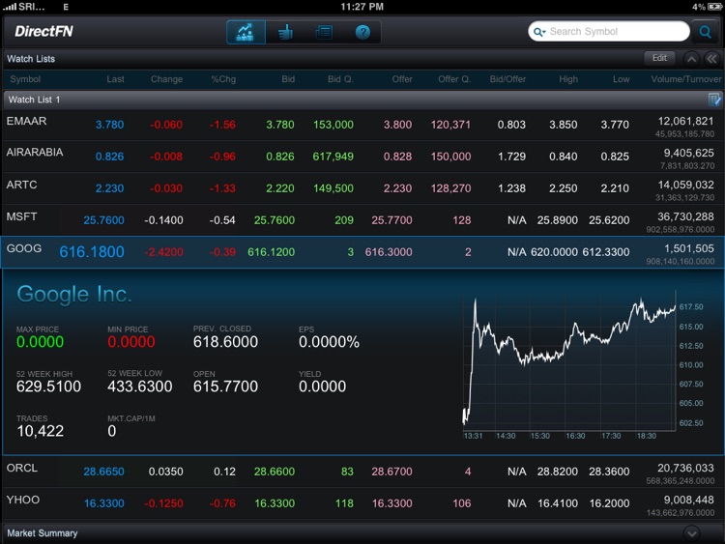Select the YHOO row
Viewport: 725px width, 544px height.
pos(362,503)
